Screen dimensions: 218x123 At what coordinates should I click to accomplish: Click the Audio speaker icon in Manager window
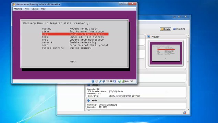88,100
